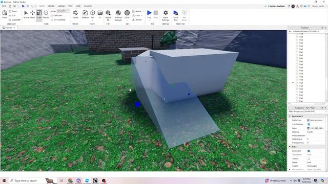Viewport: 328px width, 184px height.
Task: Toggle CastShadow property checkbox
Action: tap(309, 124)
